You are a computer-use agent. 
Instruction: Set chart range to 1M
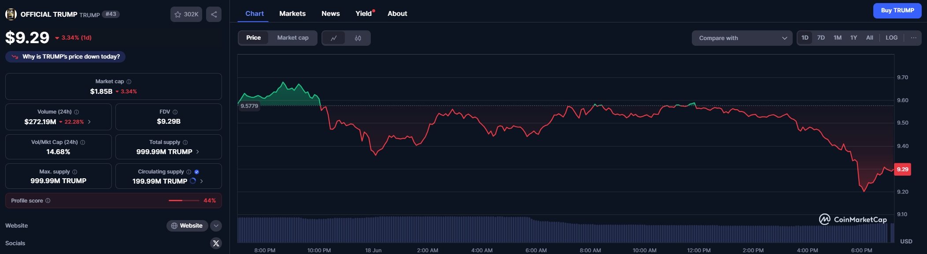(838, 38)
